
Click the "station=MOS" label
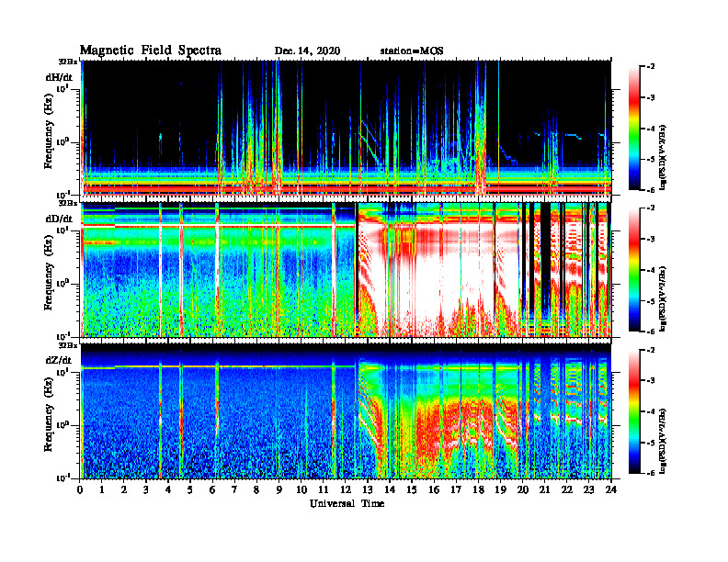(412, 51)
